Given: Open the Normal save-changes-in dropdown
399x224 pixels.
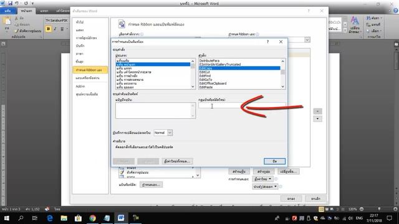Looking at the screenshot, I should coord(170,133).
